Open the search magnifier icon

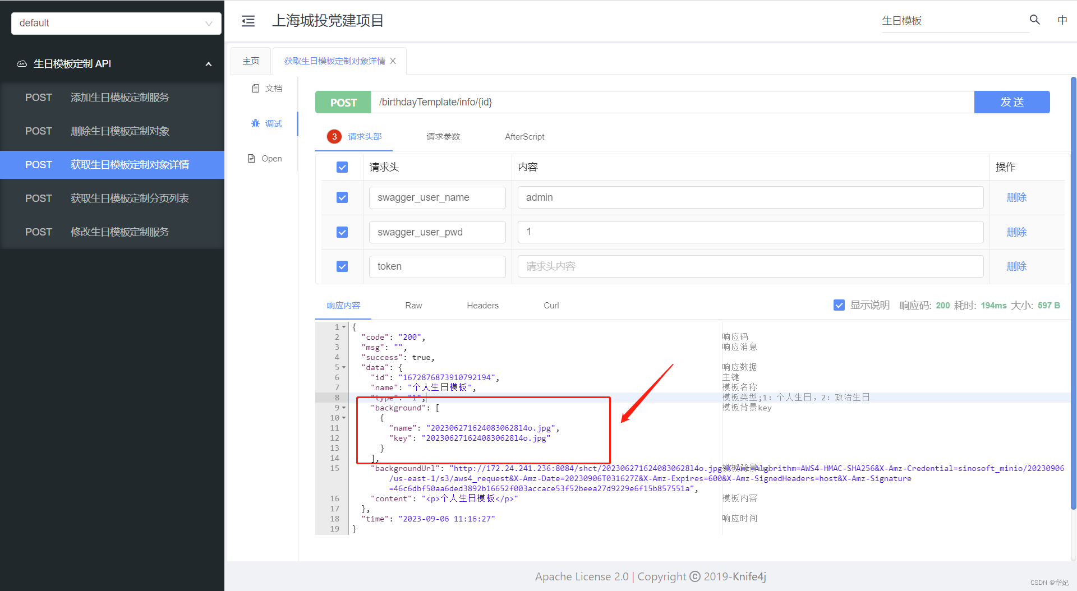pyautogui.click(x=1035, y=19)
